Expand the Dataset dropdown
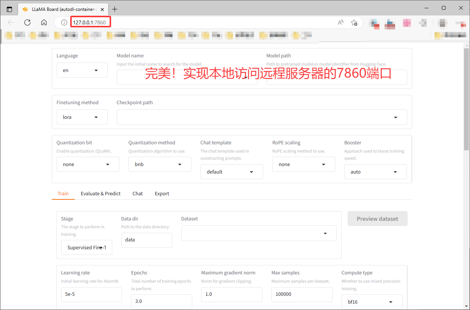Screen dimensions: 470x310 coord(259,233)
